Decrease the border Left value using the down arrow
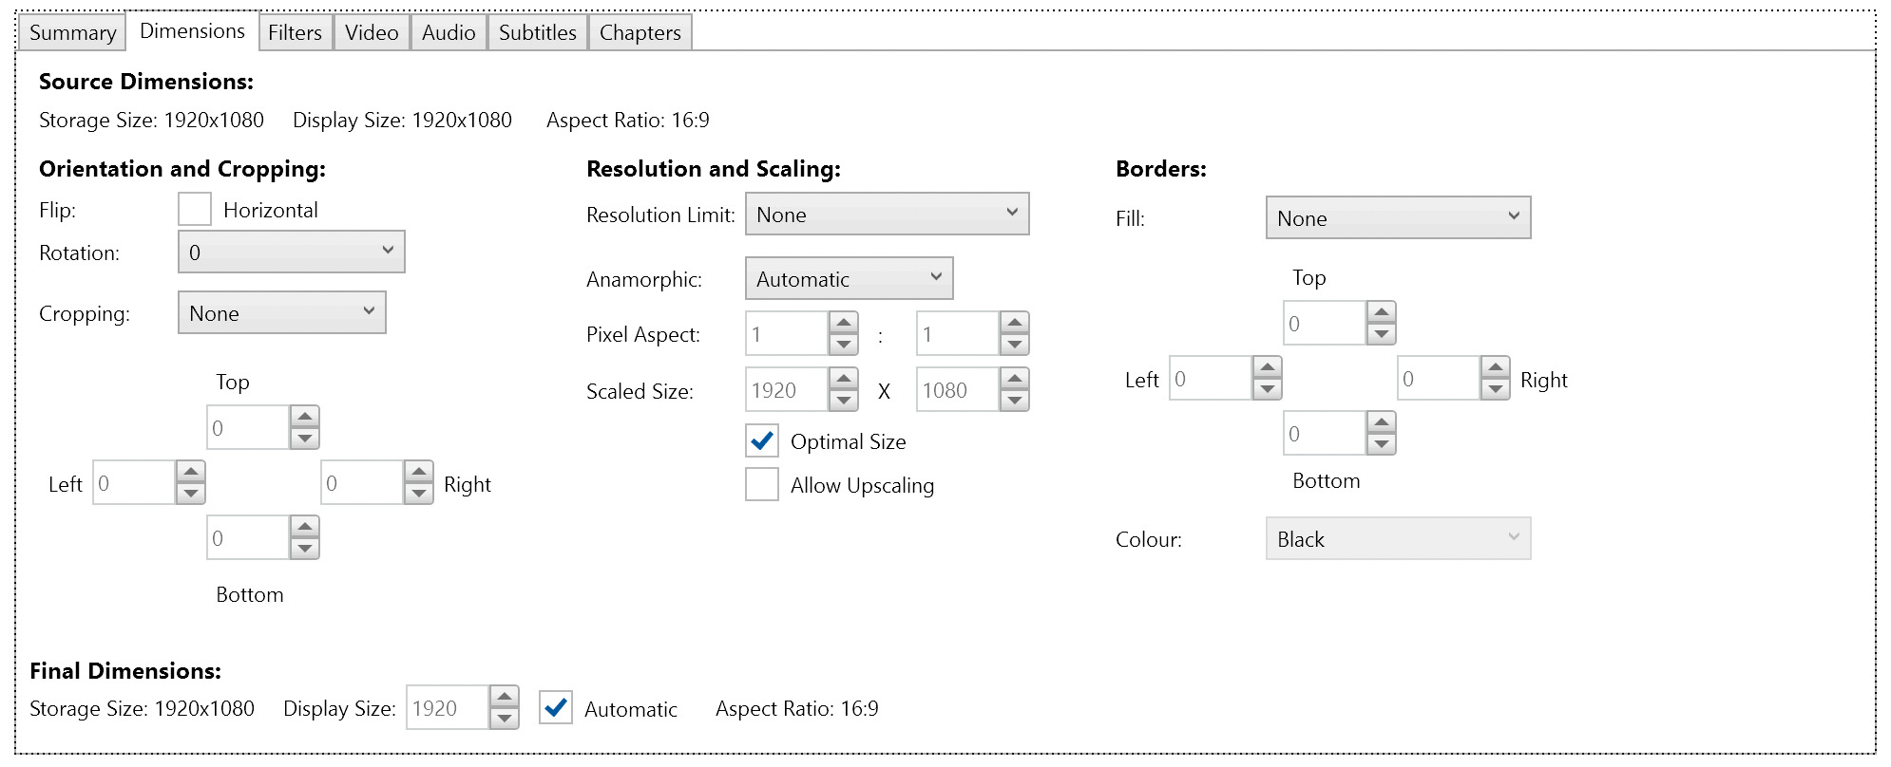This screenshot has height=767, width=1891. coord(1267,389)
